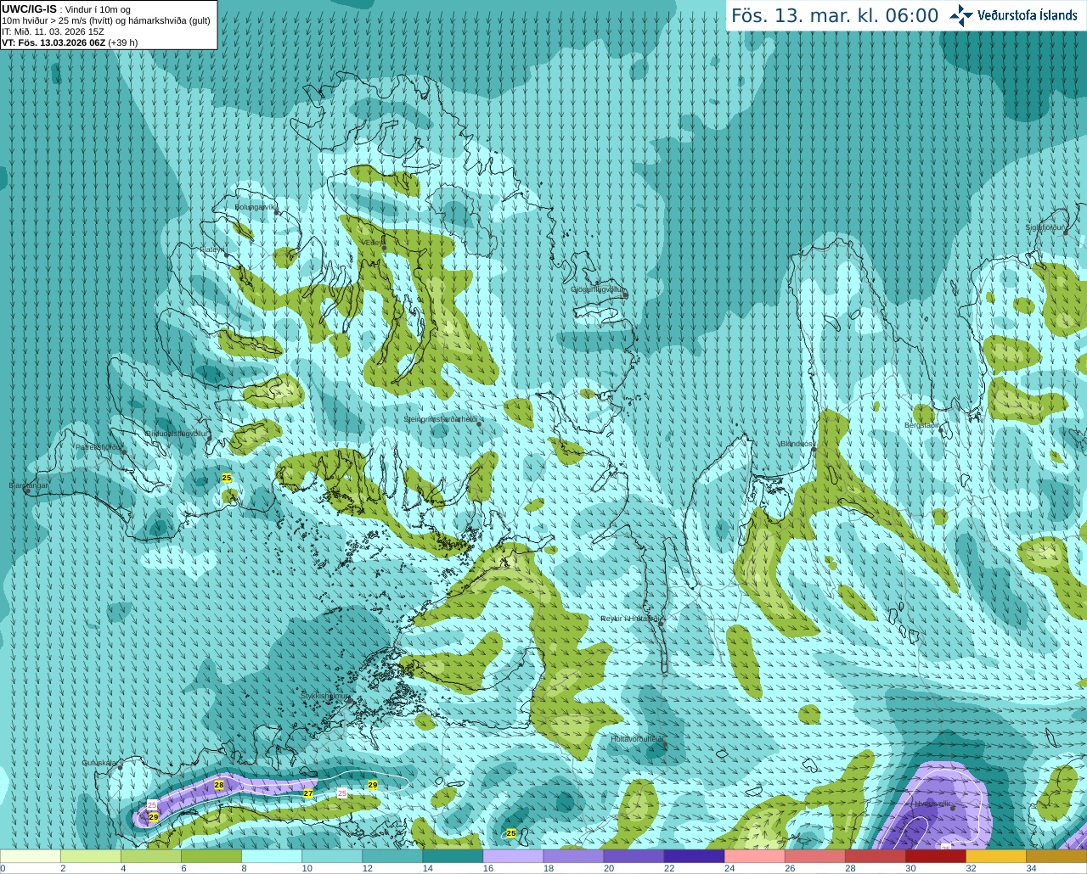
Task: Pick the 12–14 m/s teal legend swatch
Action: pos(392,856)
